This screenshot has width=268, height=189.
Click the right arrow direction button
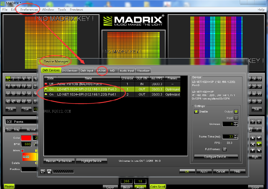(x=259, y=144)
